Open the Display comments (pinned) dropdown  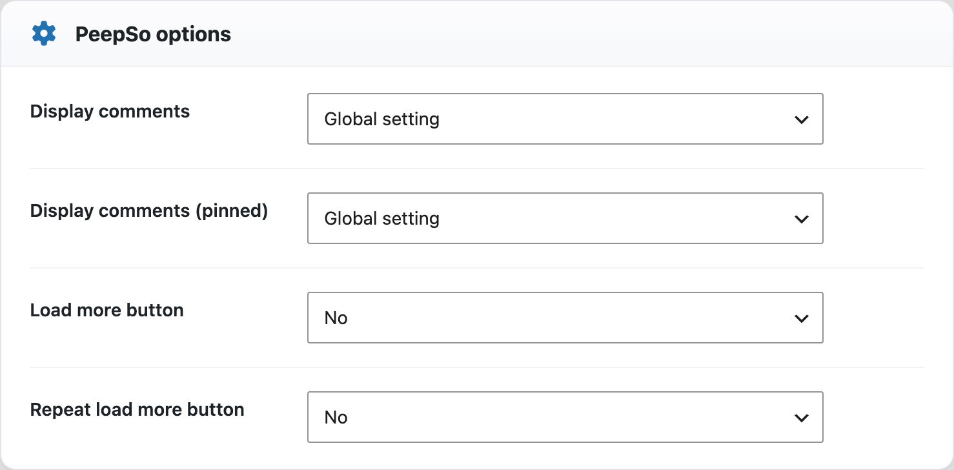pyautogui.click(x=565, y=218)
